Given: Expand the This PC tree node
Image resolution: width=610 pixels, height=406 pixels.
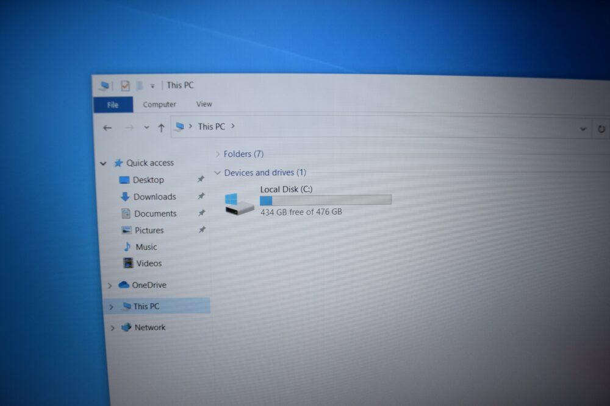Looking at the screenshot, I should [x=111, y=307].
